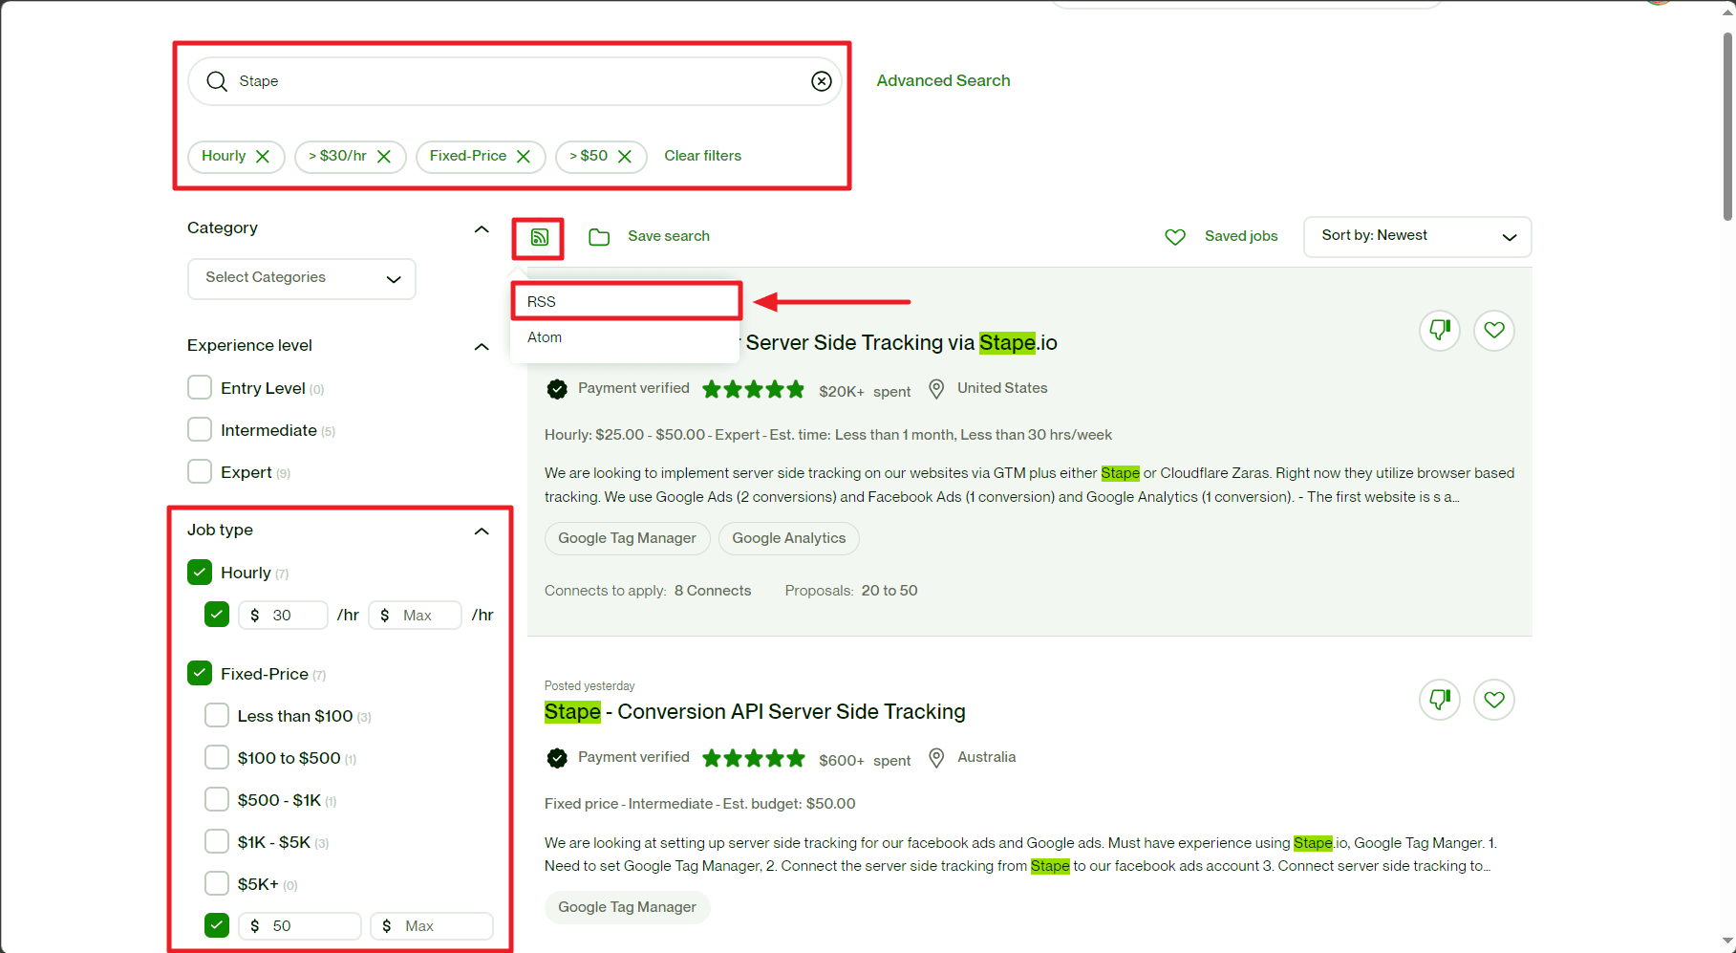Click the Saved jobs heart icon

(1175, 237)
